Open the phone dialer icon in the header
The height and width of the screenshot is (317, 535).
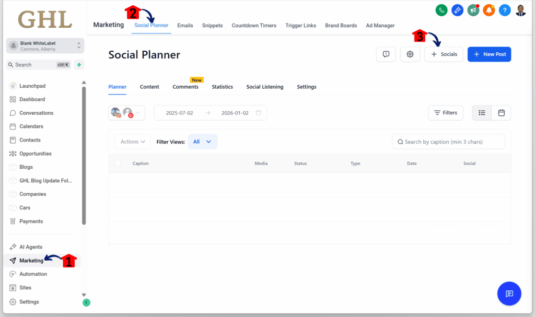pos(441,10)
